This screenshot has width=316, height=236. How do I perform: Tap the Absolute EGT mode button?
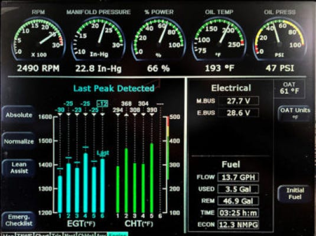(18, 115)
